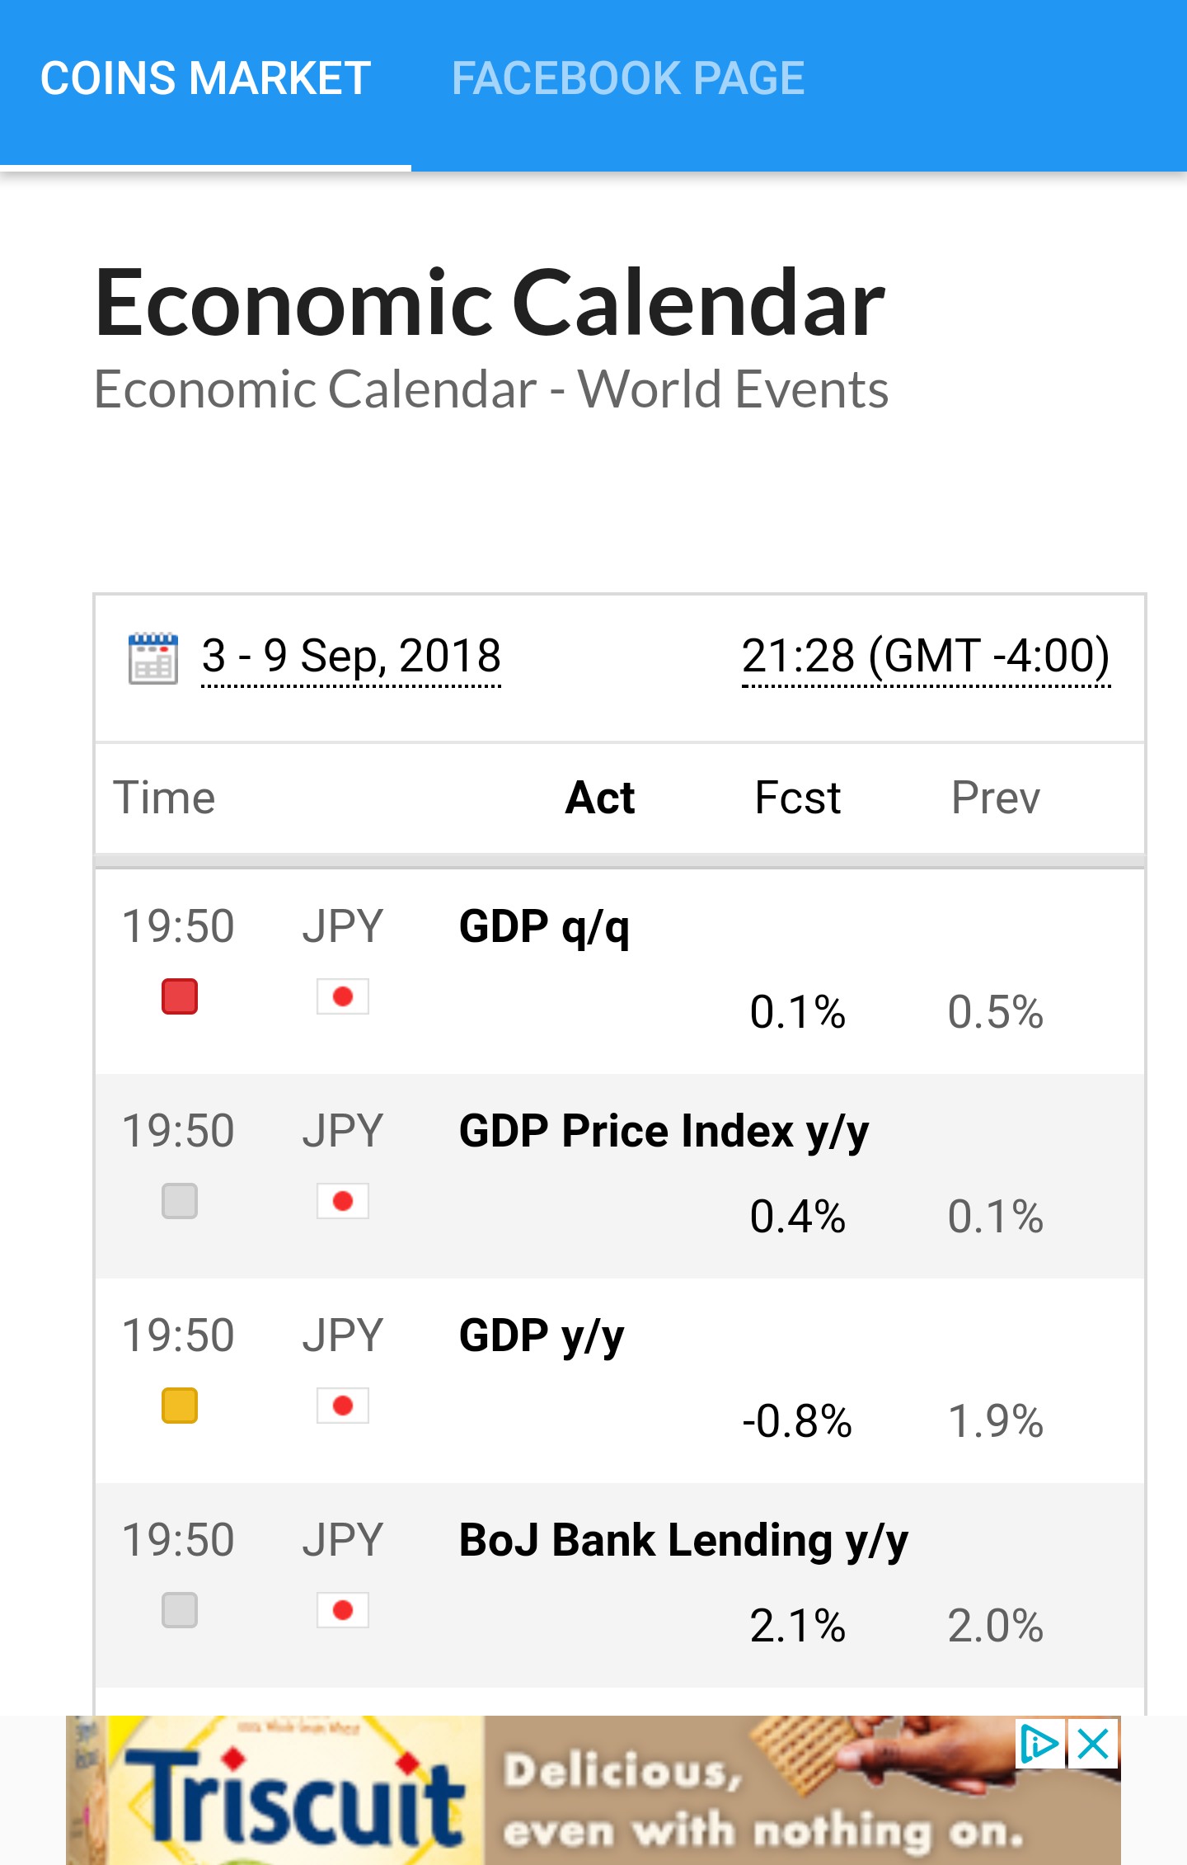Open the BoJ Bank Lending y/y event
1187x1865 pixels.
coord(683,1540)
